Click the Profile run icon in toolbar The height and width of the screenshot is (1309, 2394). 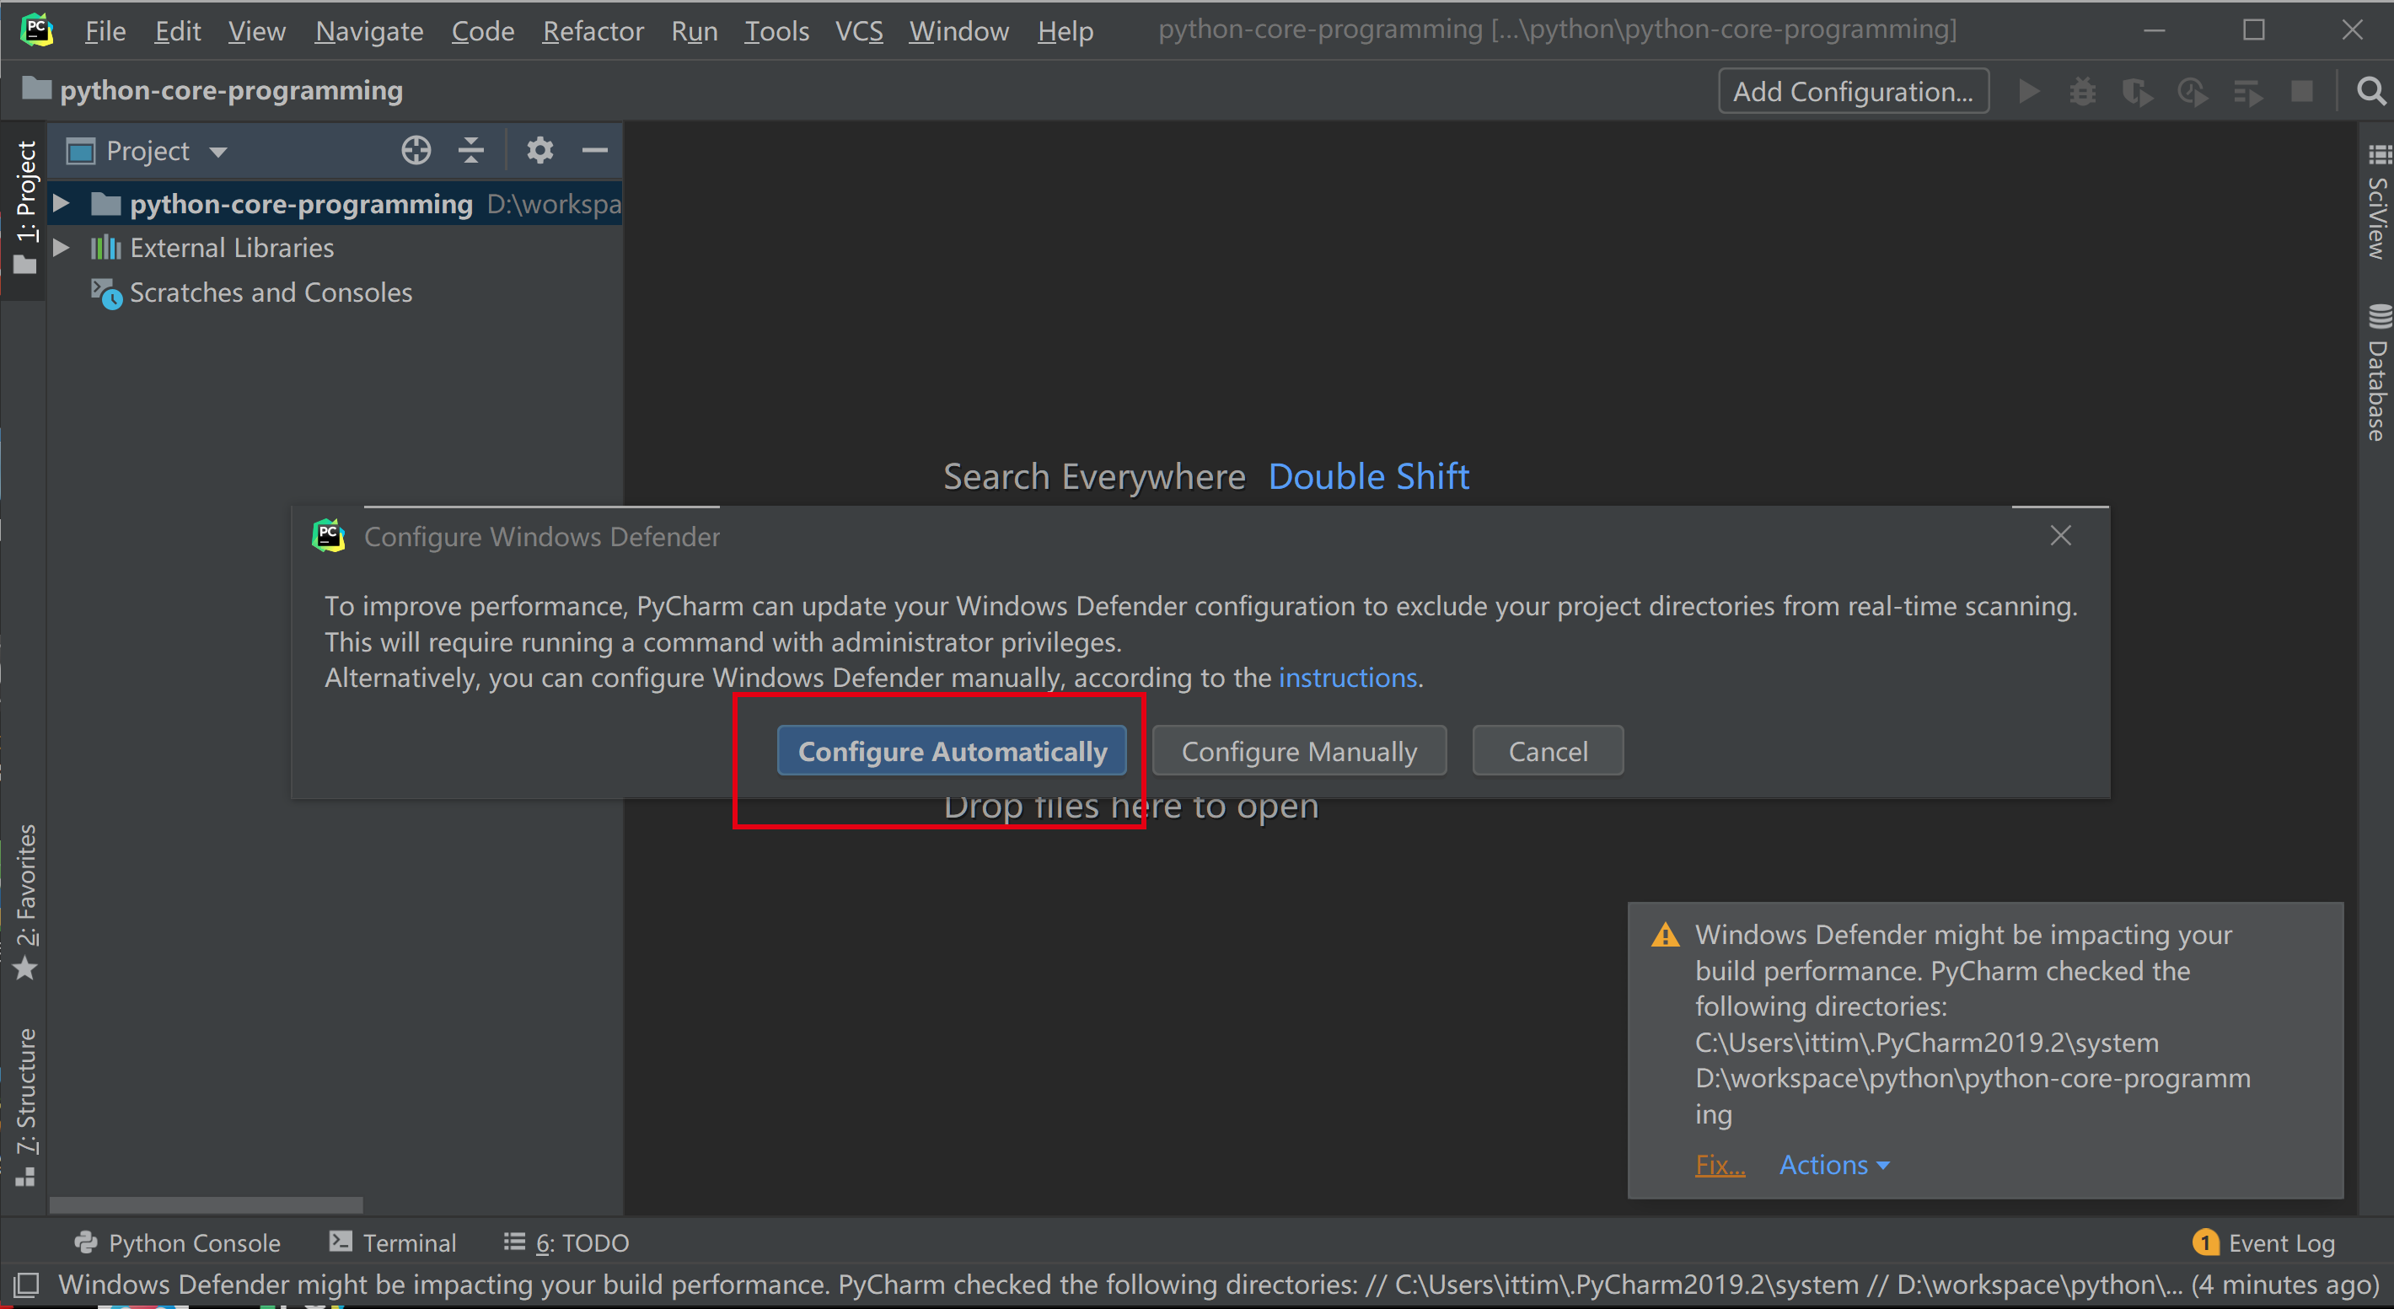tap(2193, 91)
